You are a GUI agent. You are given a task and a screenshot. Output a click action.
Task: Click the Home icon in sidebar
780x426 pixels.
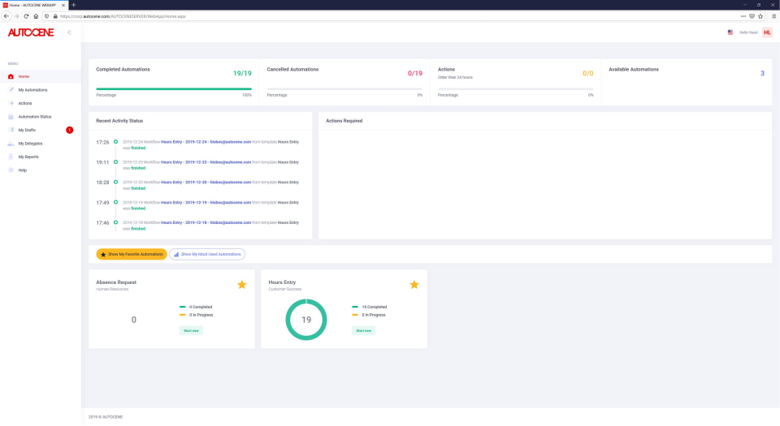[x=11, y=76]
